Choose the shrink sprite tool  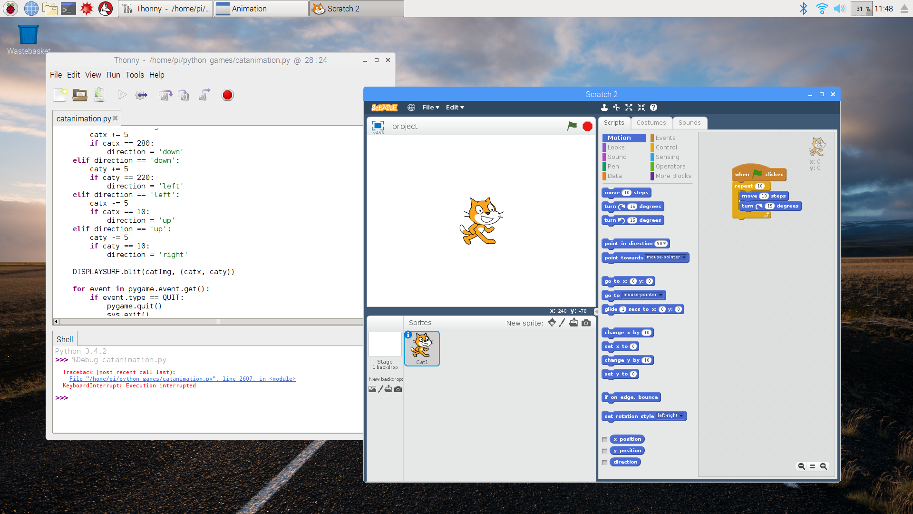[641, 107]
